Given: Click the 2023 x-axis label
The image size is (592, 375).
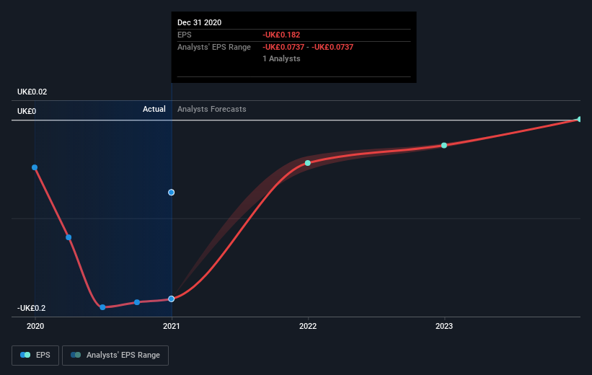Looking at the screenshot, I should click(444, 326).
